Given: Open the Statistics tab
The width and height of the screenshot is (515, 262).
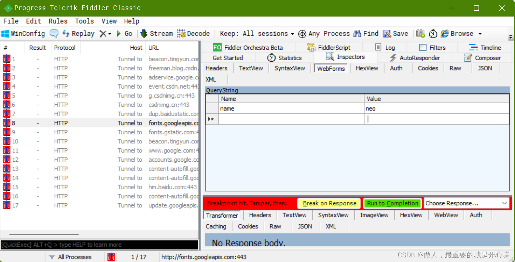Looking at the screenshot, I should click(284, 58).
